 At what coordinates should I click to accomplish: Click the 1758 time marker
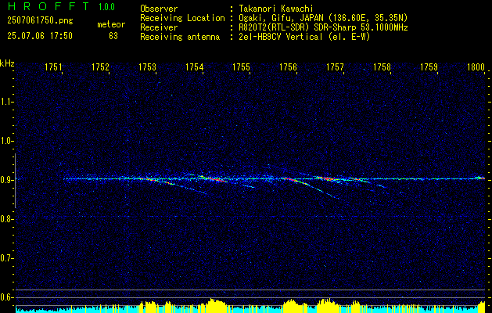[382, 67]
